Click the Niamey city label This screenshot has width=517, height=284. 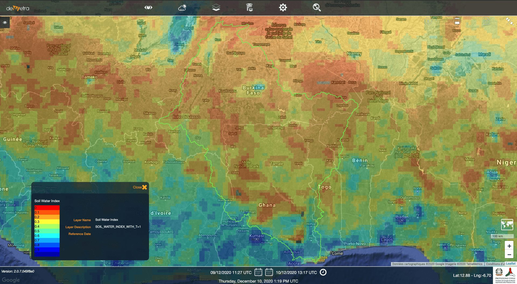pyautogui.click(x=354, y=54)
